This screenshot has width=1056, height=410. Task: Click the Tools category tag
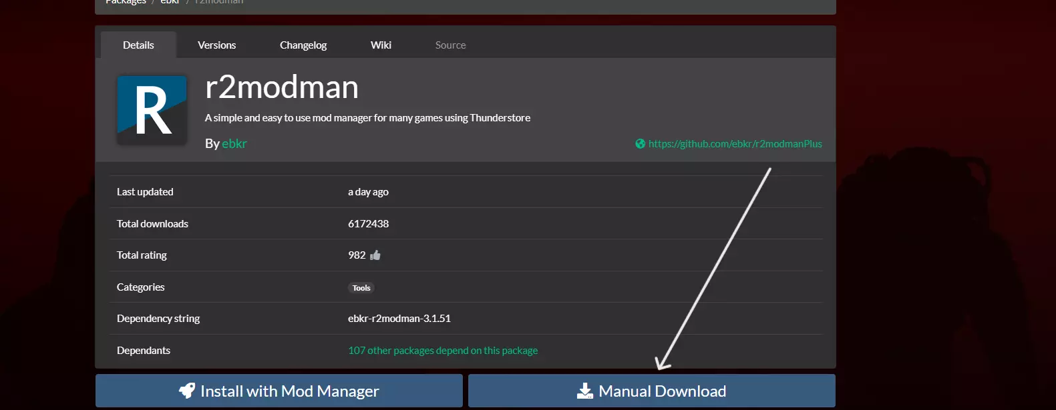click(361, 288)
